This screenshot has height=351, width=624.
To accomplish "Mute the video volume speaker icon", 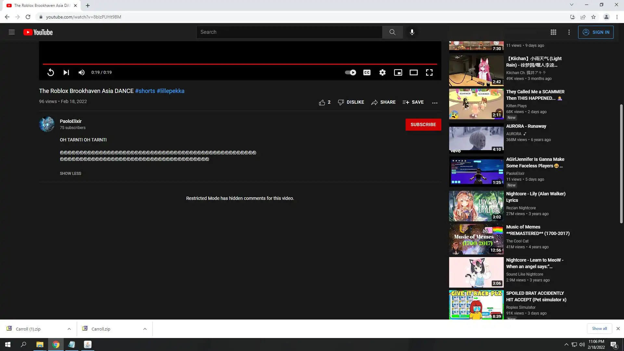I will pos(82,72).
